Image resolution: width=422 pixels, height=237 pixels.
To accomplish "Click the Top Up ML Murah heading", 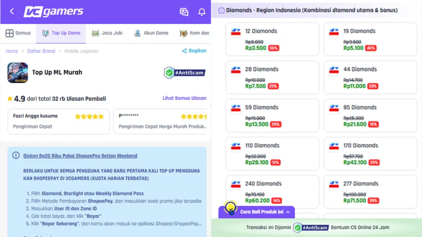I will (57, 72).
